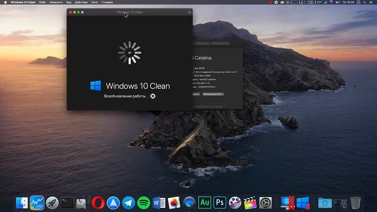Open the Spark mail app icon
This screenshot has width=377, height=212.
point(113,203)
